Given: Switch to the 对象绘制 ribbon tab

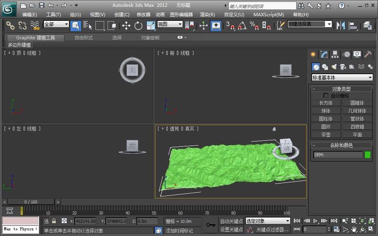Looking at the screenshot, I should coord(150,38).
